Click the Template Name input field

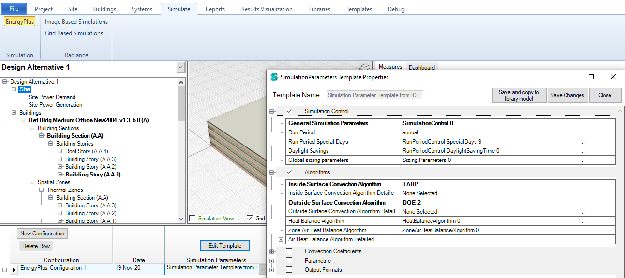tap(375, 95)
